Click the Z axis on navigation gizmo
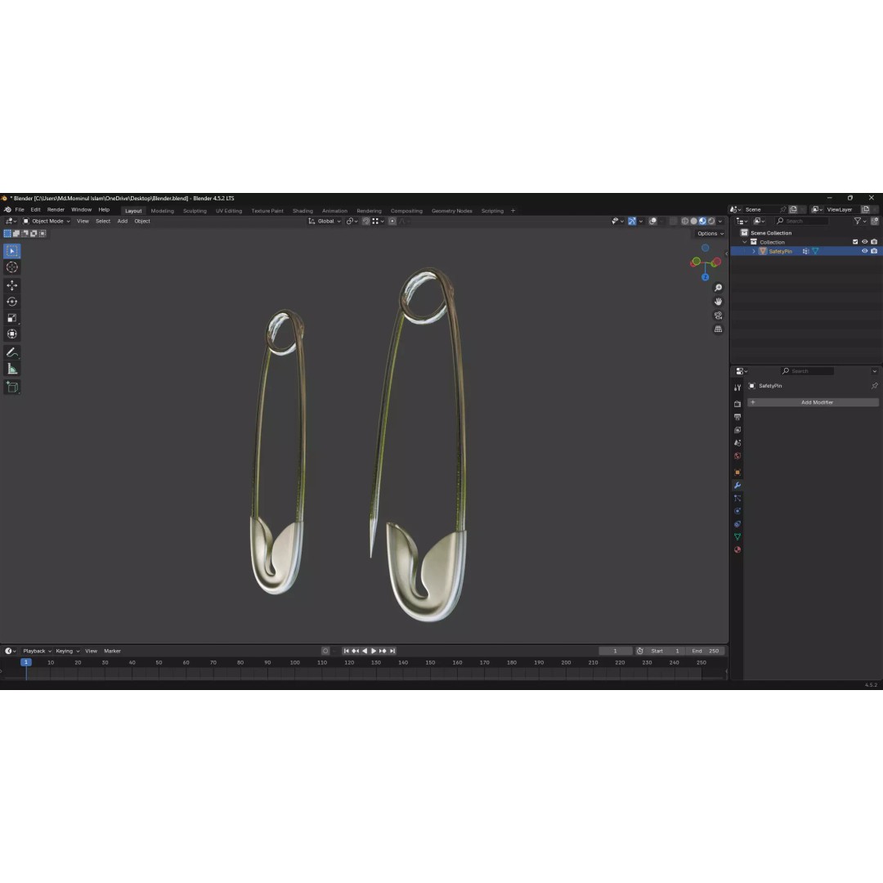Screen dimensions: 883x883 705,277
